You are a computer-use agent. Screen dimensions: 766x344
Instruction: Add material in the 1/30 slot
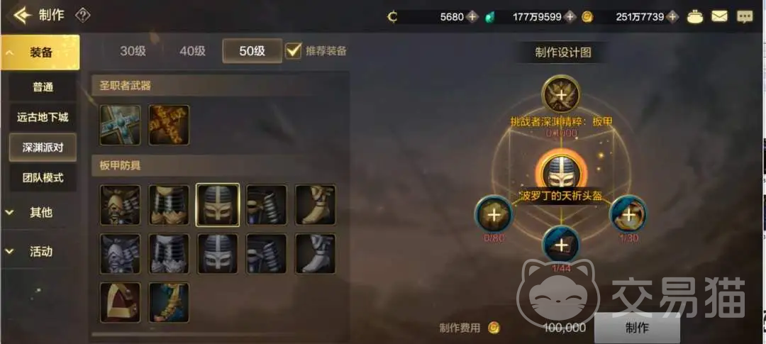coord(628,214)
